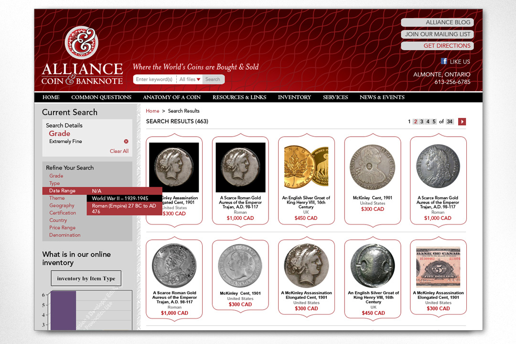Click the inventory by Item Type button
The image size is (516, 344).
(86, 279)
